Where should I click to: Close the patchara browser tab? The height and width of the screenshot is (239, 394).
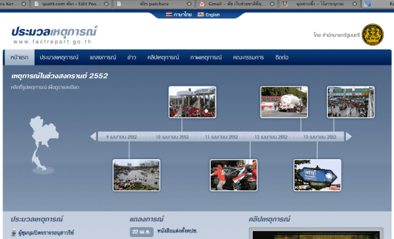(189, 4)
